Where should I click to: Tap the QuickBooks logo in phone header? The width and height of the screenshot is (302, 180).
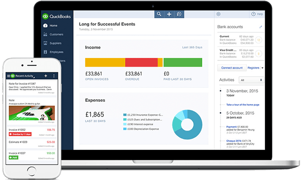(x=13, y=76)
